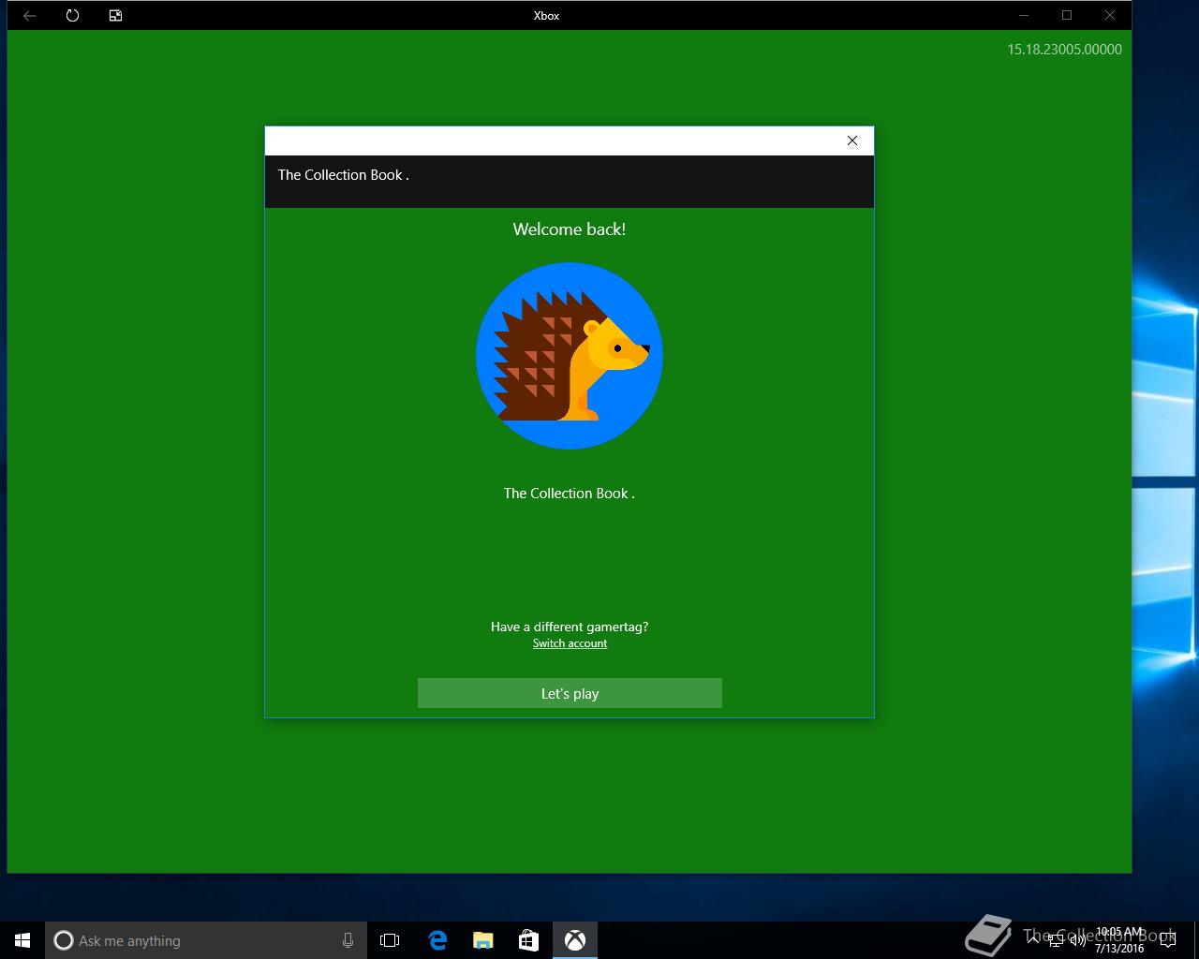Click the Xbox window title text

(546, 16)
